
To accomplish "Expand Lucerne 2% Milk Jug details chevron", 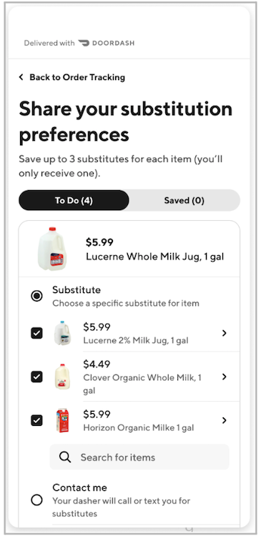I will point(225,333).
